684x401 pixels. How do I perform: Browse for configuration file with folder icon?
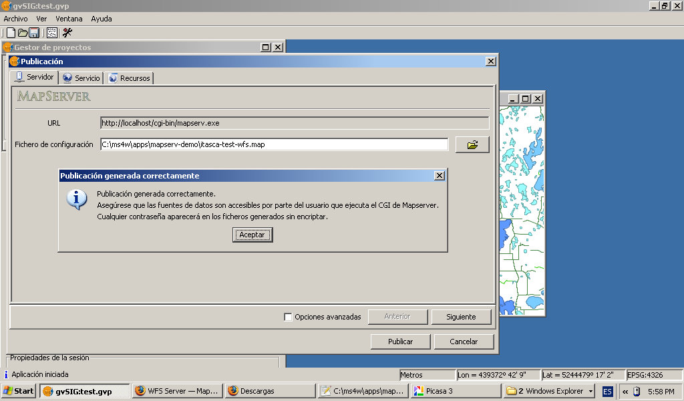click(472, 144)
